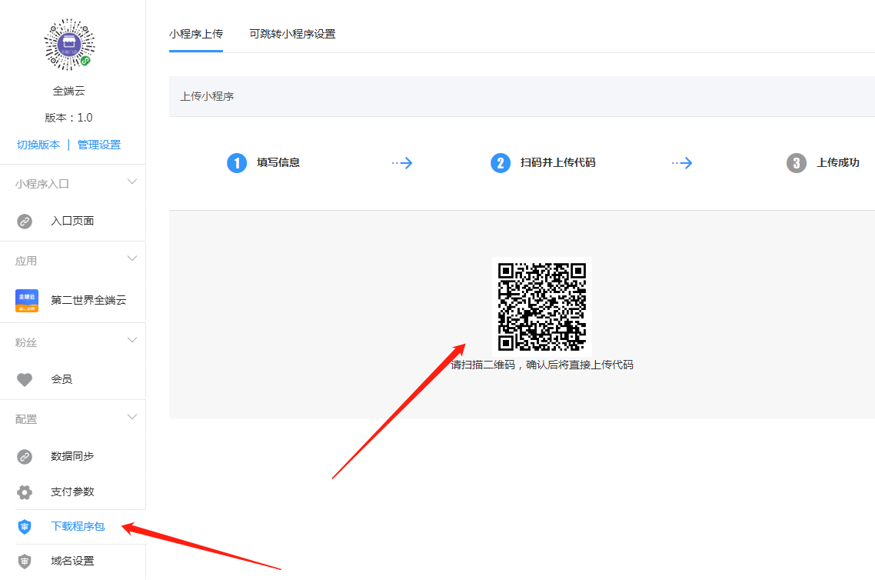Screen dimensions: 875x580
Task: Click step 1 circle 填写信息
Action: tap(237, 163)
